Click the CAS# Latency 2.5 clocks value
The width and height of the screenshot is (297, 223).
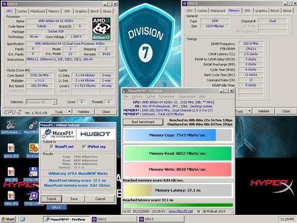251,54
